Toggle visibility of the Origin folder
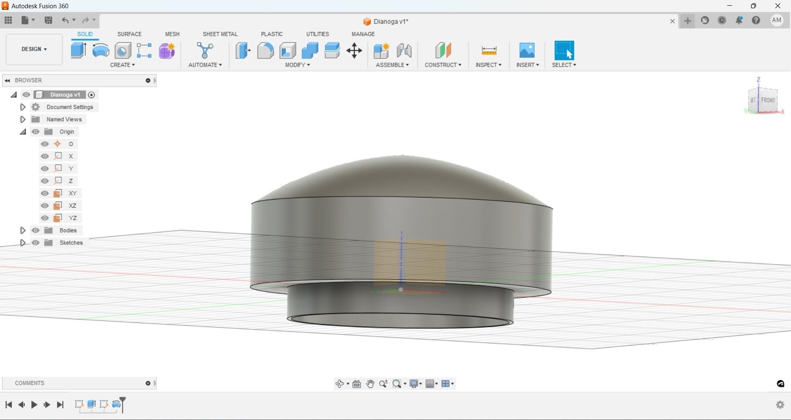The height and width of the screenshot is (420, 791). 35,132
